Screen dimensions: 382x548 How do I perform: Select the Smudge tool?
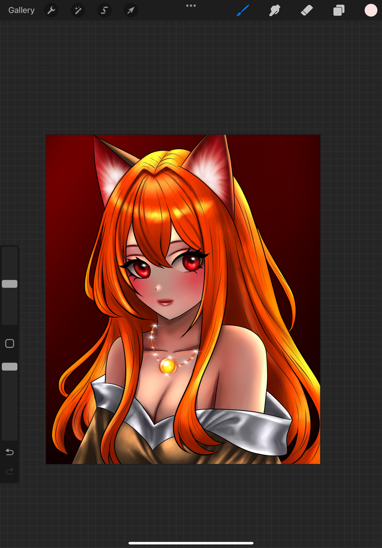coord(275,10)
